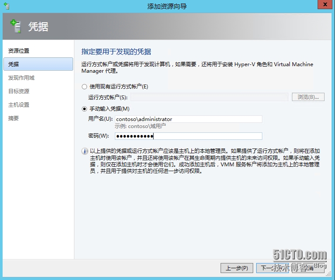Image resolution: width=335 pixels, height=280 pixels.
Task: Click the 取消 button
Action: (x=308, y=268)
